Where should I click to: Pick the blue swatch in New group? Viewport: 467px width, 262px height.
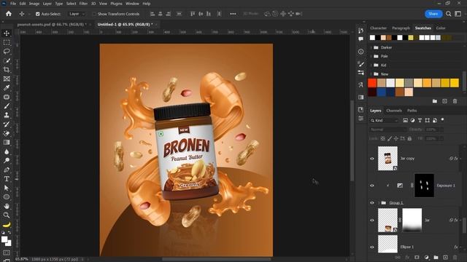coord(382,92)
